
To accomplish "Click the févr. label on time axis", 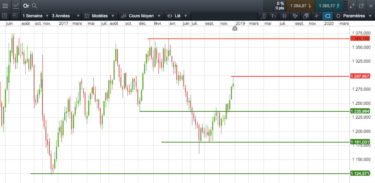I will pos(158,24).
